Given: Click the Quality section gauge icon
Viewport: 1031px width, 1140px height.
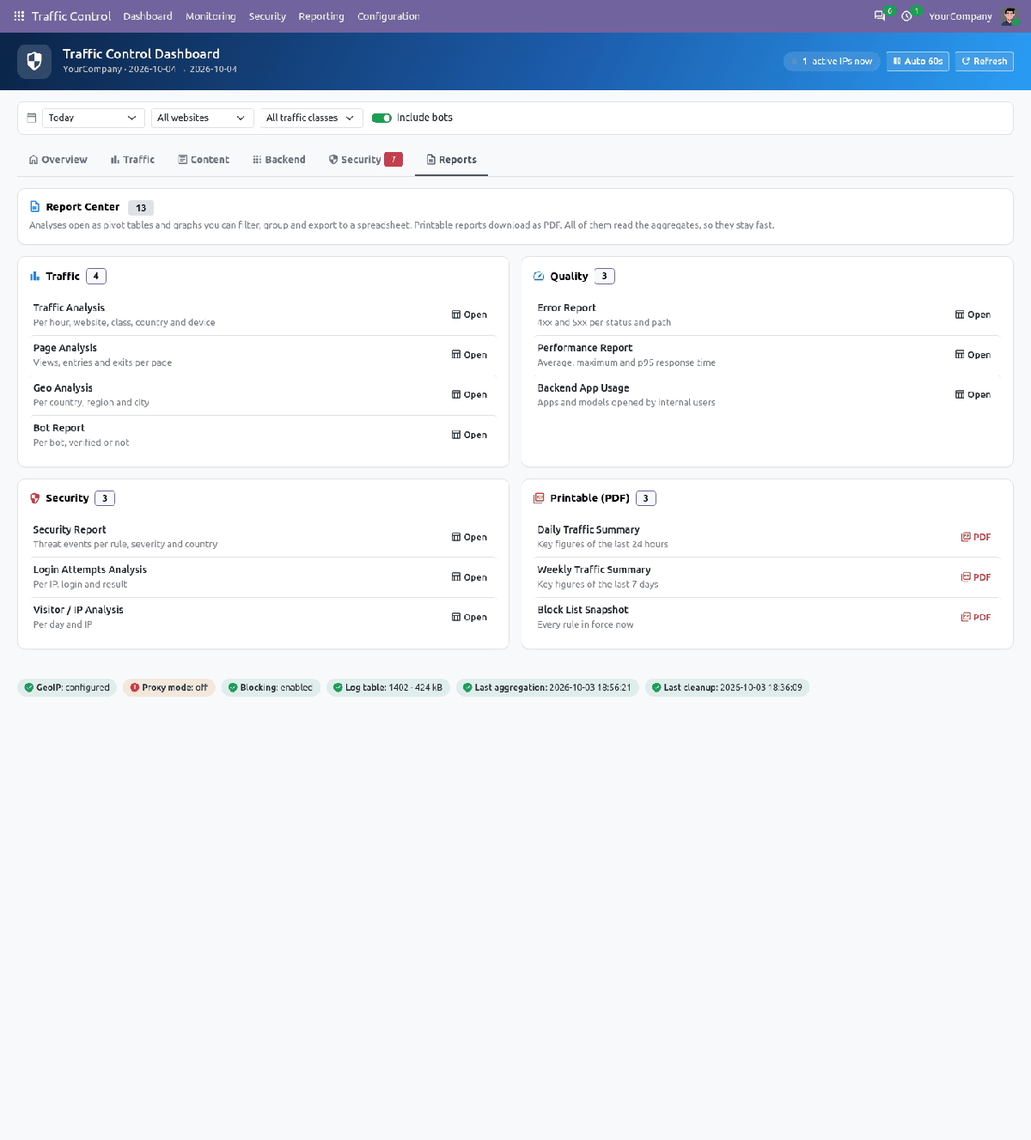Looking at the screenshot, I should pos(539,277).
